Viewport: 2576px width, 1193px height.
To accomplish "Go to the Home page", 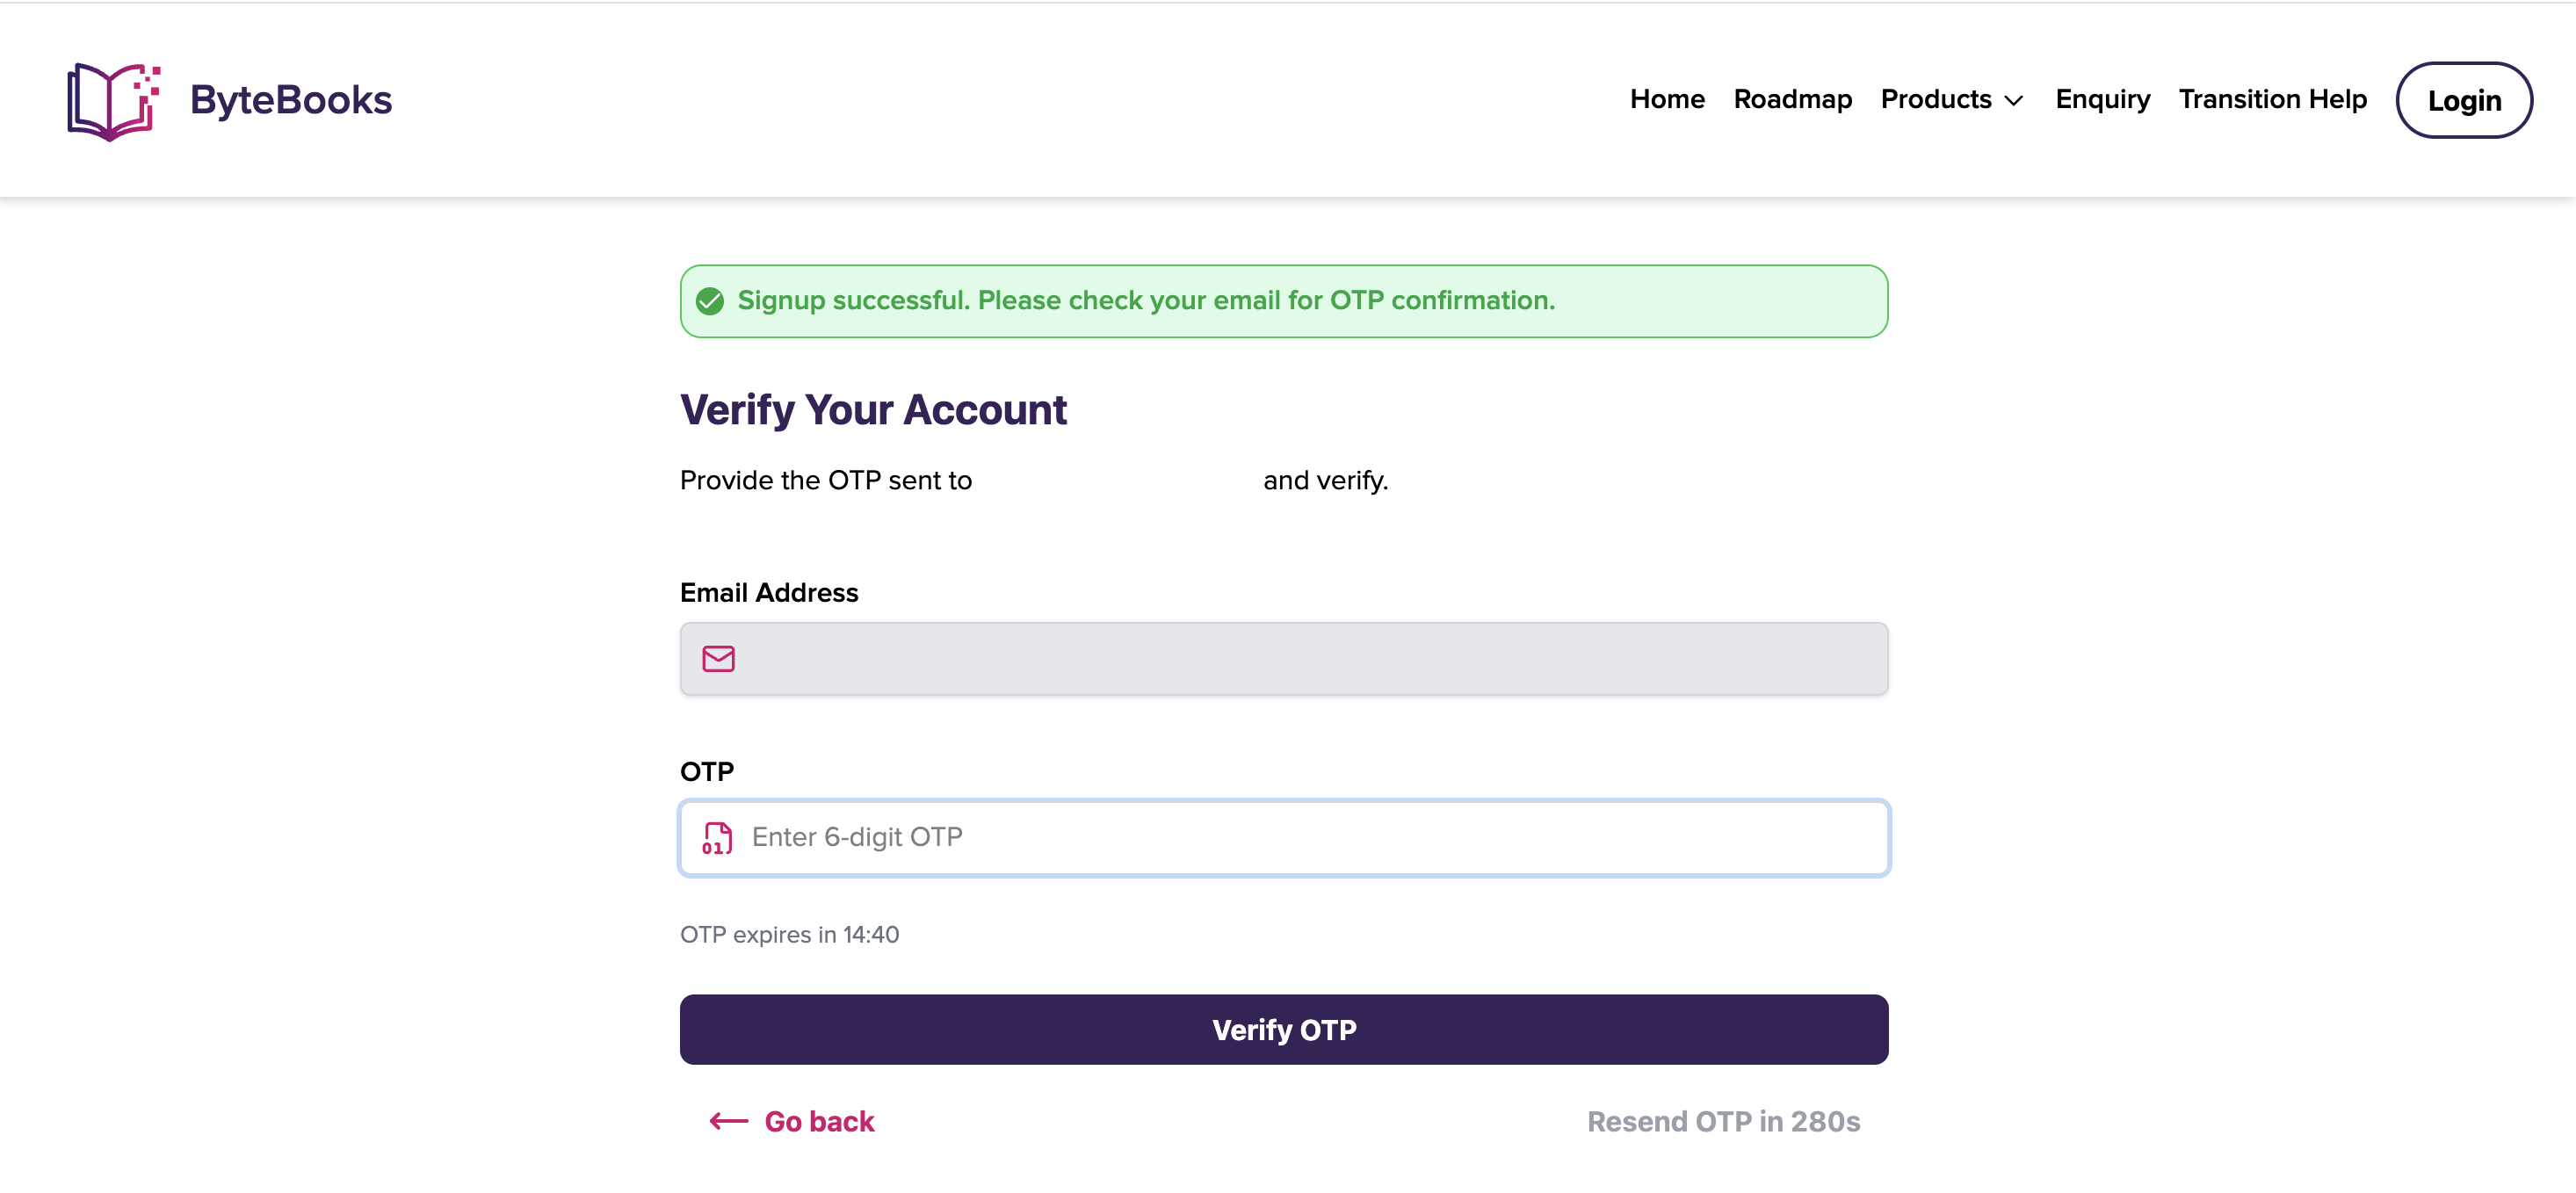I will [1667, 100].
